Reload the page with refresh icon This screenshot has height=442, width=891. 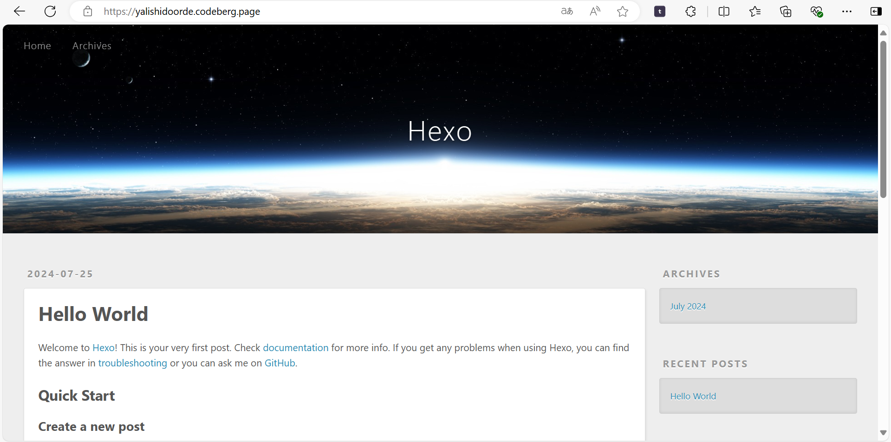tap(50, 12)
